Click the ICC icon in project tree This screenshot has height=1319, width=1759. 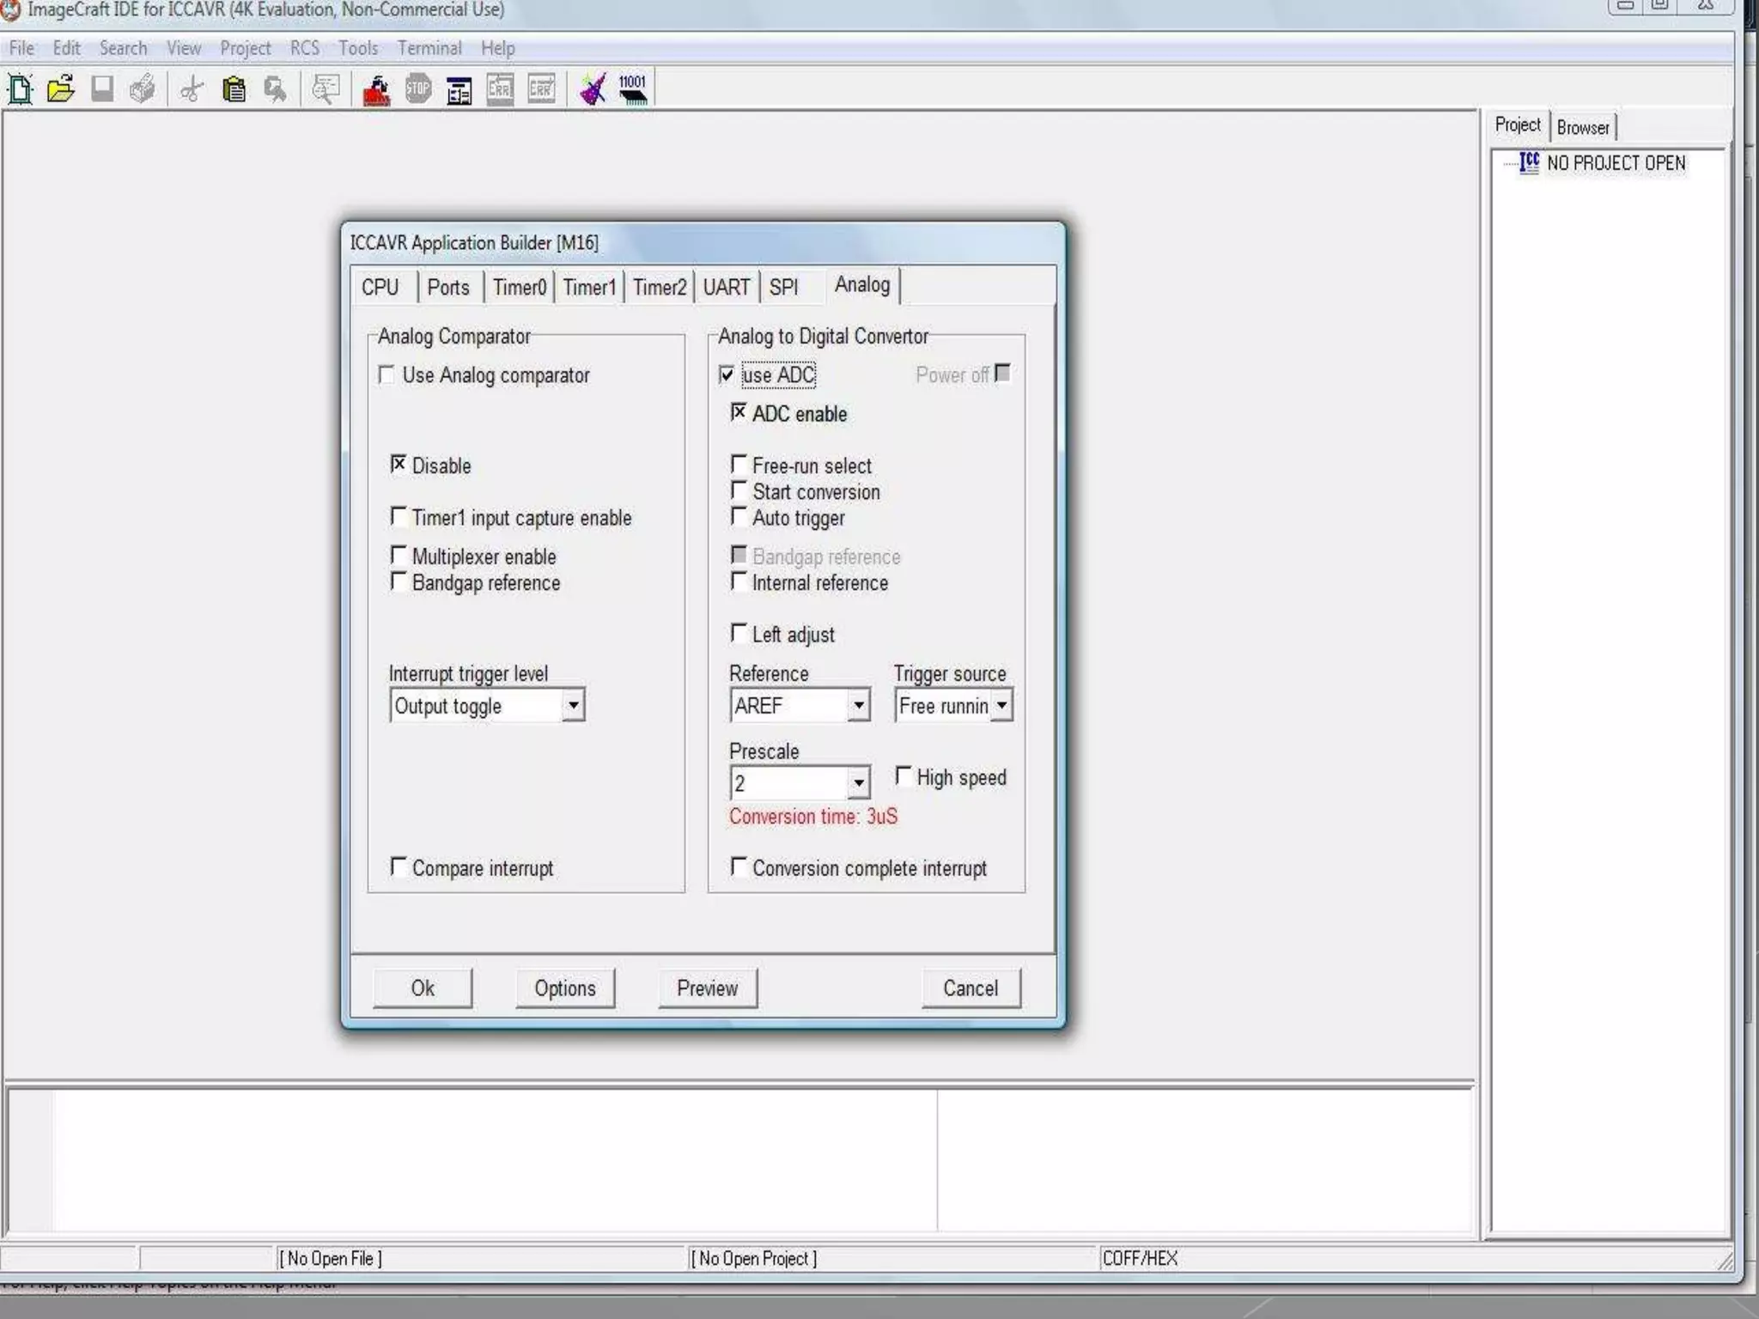[1529, 162]
